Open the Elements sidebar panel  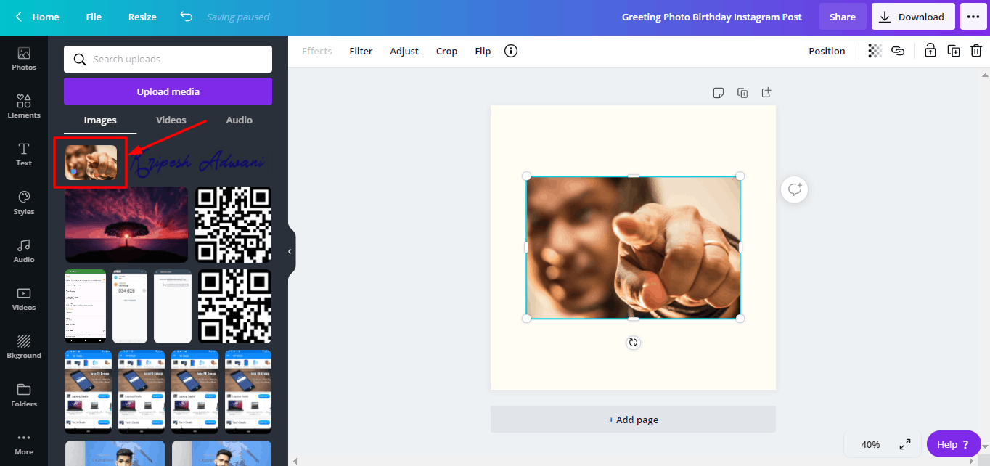24,106
